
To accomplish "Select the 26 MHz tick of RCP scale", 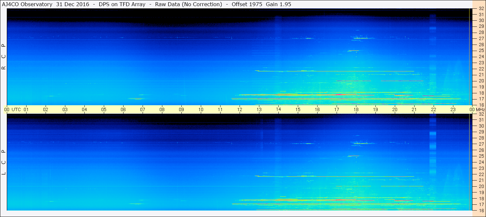I will coord(481,45).
